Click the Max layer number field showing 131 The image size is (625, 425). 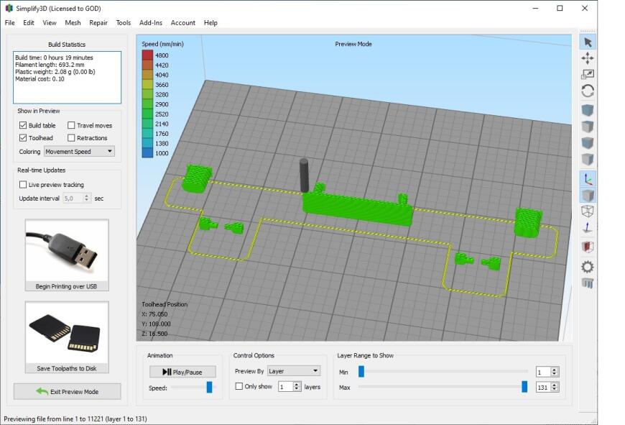(543, 387)
